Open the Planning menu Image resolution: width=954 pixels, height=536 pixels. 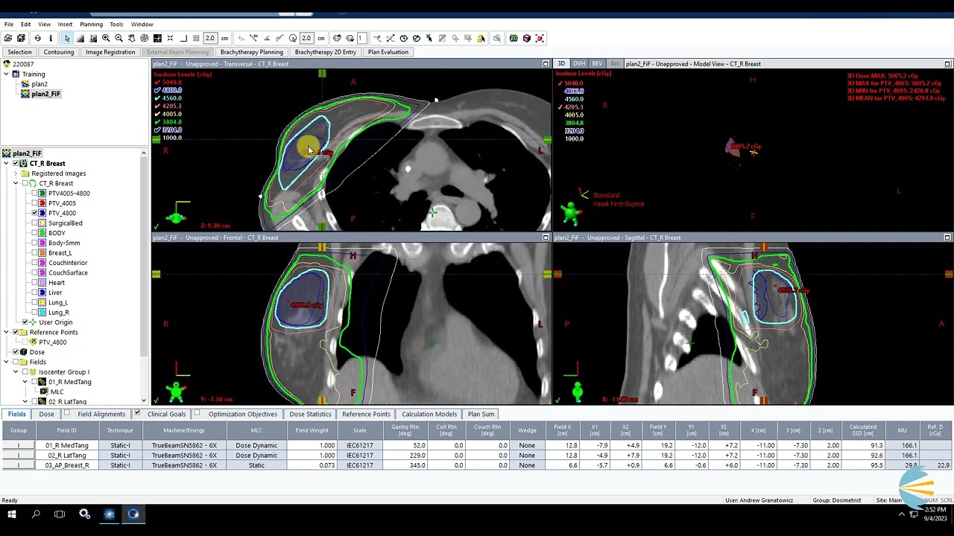[x=91, y=25]
